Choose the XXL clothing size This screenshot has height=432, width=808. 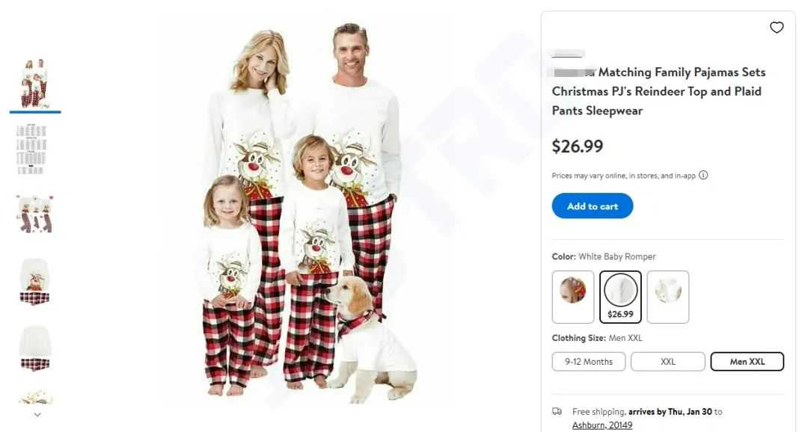668,362
